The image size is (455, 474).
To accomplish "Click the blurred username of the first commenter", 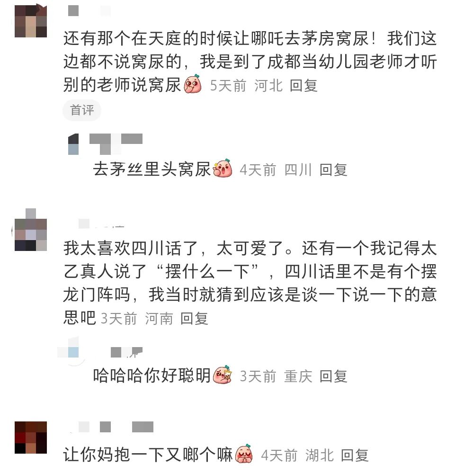I will 89,11.
